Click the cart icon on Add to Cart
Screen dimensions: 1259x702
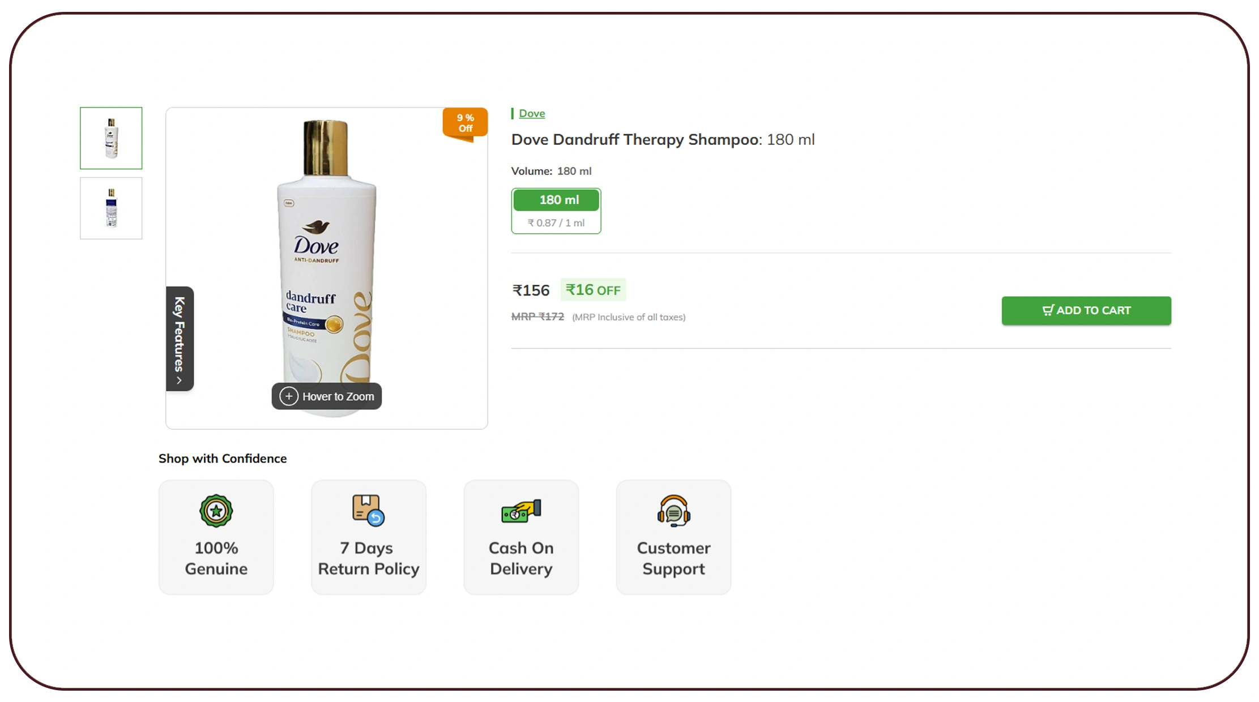coord(1048,310)
